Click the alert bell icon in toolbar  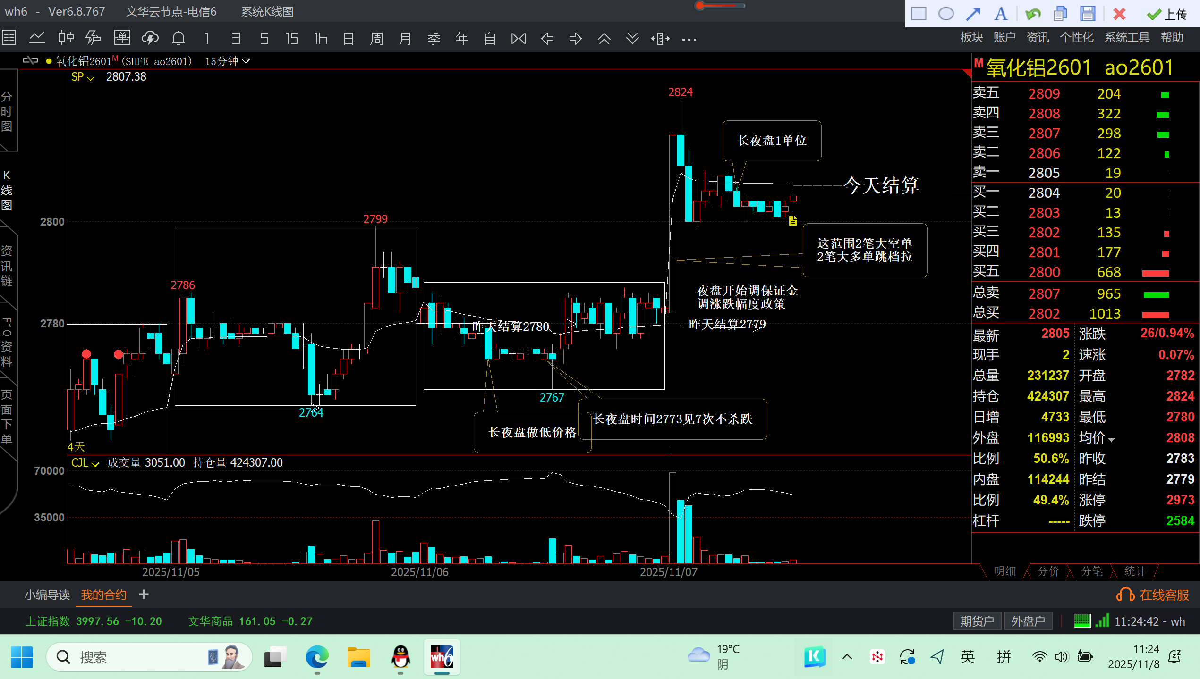(x=179, y=38)
